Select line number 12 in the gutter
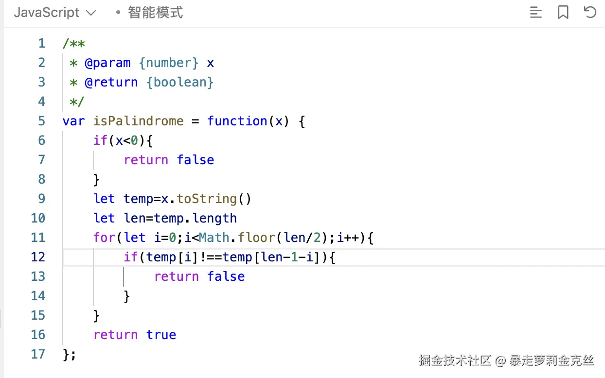605x378 pixels. pyautogui.click(x=38, y=257)
